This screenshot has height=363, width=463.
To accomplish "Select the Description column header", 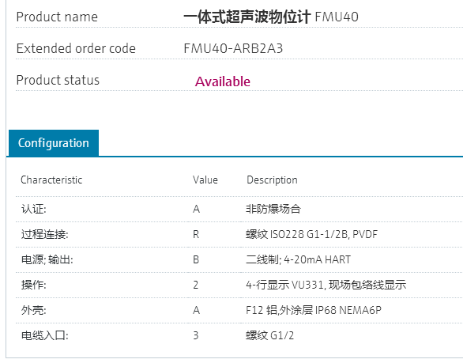I will 272,180.
